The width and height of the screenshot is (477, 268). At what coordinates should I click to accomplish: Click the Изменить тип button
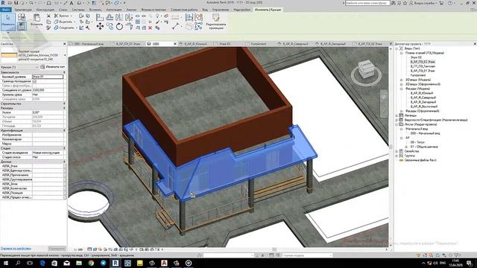pyautogui.click(x=53, y=67)
